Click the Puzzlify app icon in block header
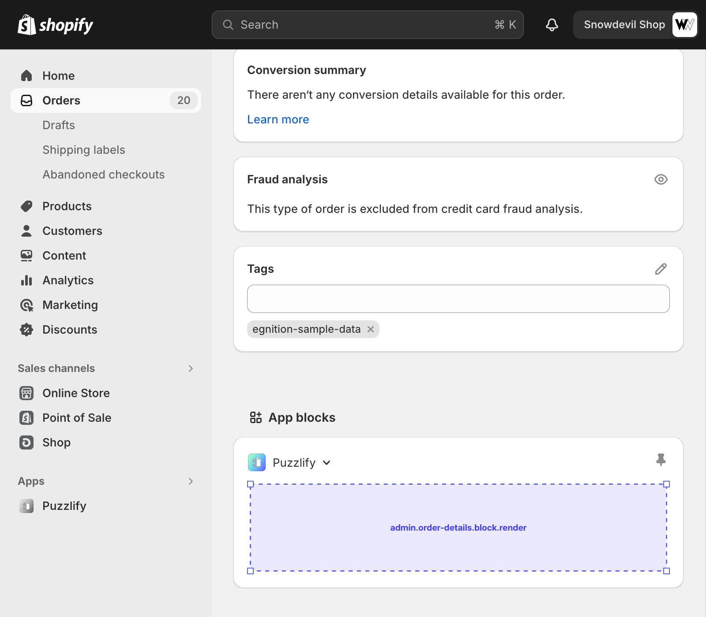The image size is (706, 617). tap(257, 462)
